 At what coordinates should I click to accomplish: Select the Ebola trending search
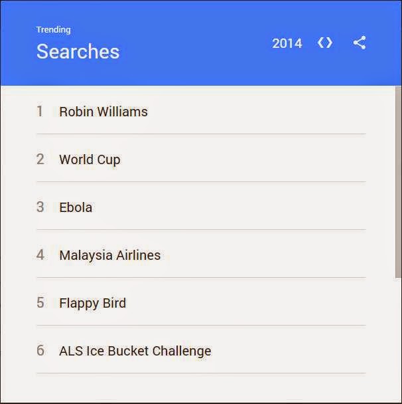[x=76, y=207]
